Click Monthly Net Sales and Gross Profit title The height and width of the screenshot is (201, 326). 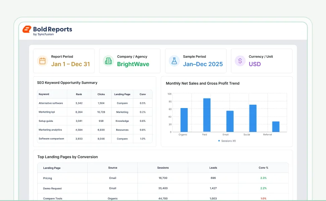tap(203, 83)
